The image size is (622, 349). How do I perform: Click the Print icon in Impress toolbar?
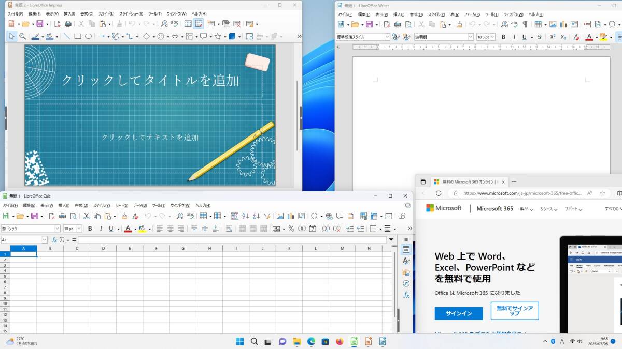68,24
